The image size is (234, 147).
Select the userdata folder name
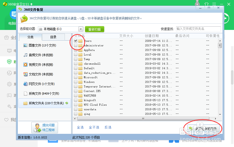[x=90, y=109]
